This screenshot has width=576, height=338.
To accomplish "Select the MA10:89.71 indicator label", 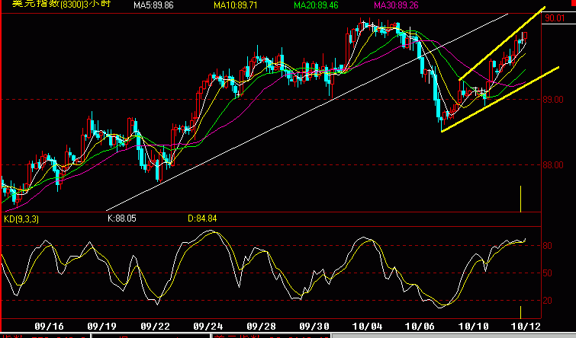I will point(236,5).
